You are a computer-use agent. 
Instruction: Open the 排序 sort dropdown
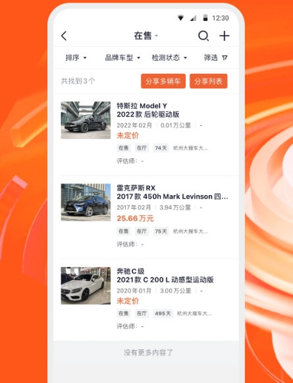(x=76, y=57)
